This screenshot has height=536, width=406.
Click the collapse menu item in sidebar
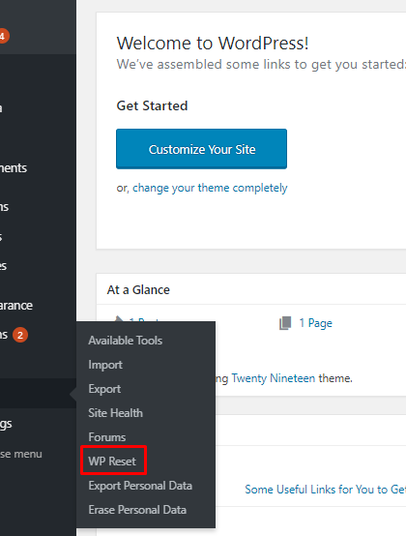tap(21, 454)
